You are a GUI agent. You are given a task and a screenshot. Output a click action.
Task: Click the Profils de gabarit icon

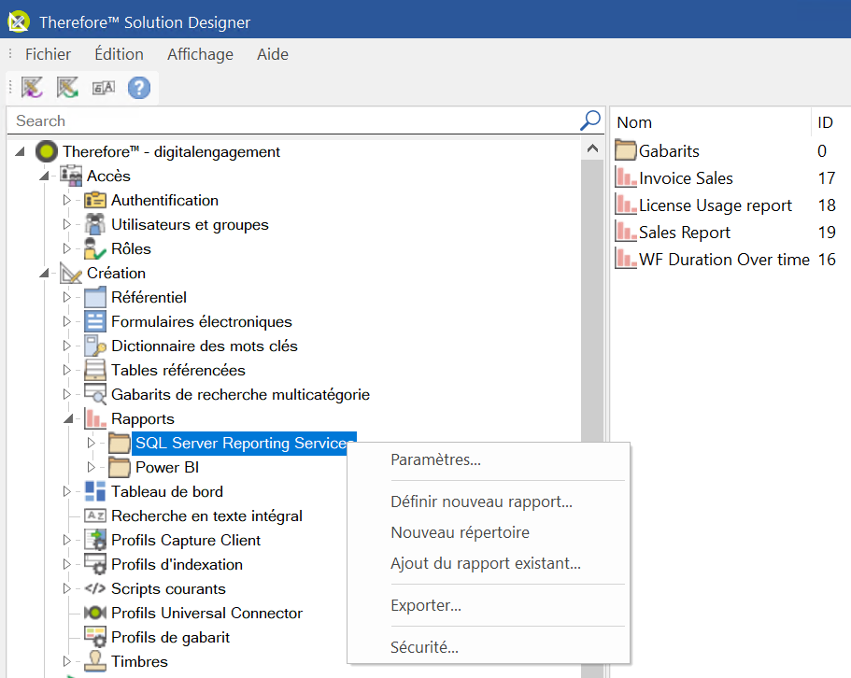[x=95, y=637]
